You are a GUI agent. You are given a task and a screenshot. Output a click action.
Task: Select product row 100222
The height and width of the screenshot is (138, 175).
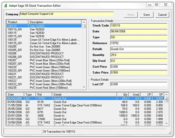44,81
